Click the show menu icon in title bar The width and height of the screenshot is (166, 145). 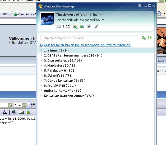coord(140,5)
